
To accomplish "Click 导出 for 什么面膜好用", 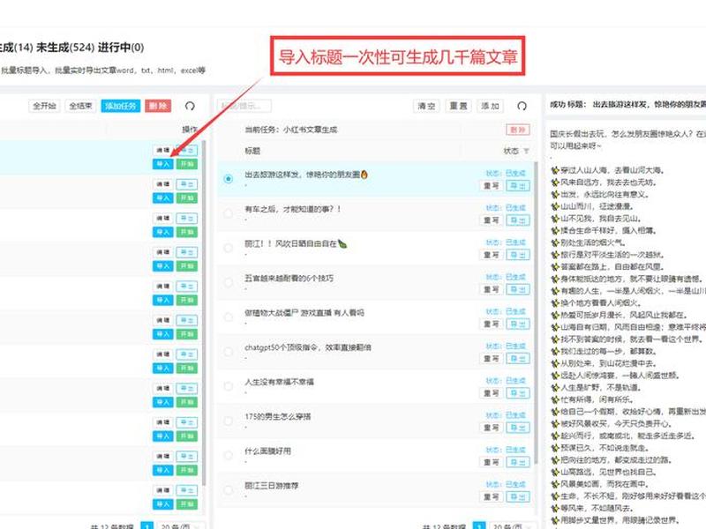I will (x=518, y=462).
